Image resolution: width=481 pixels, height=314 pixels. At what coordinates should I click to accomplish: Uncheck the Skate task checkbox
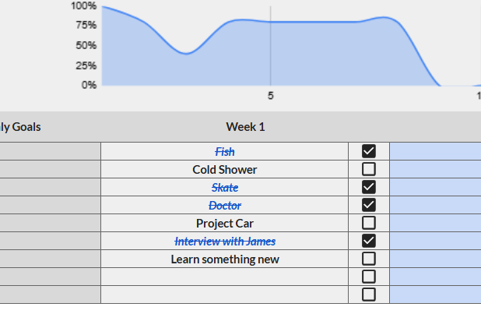tap(369, 187)
